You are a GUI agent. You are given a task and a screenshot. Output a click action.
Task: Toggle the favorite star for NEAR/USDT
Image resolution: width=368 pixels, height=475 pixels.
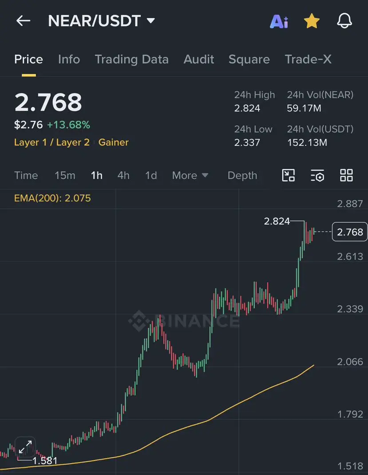(x=312, y=21)
